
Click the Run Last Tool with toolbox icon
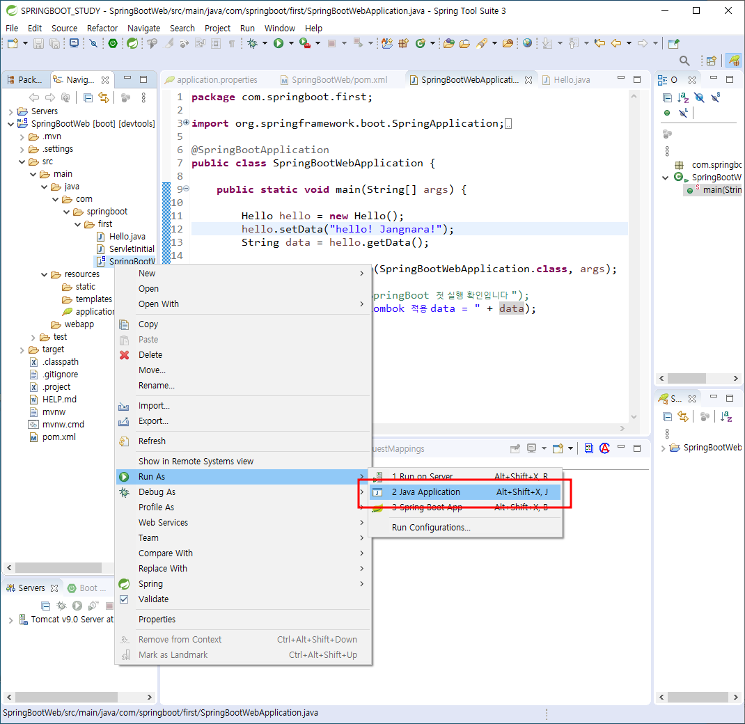305,44
